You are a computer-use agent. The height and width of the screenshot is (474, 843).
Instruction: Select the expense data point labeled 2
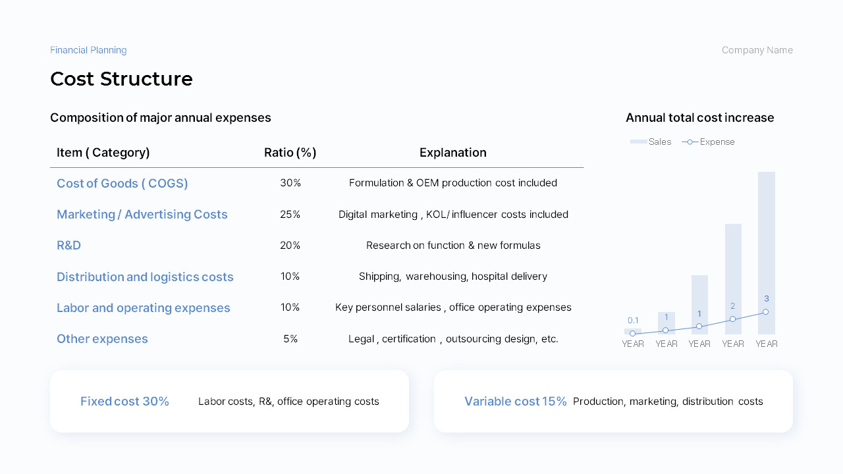pyautogui.click(x=732, y=319)
